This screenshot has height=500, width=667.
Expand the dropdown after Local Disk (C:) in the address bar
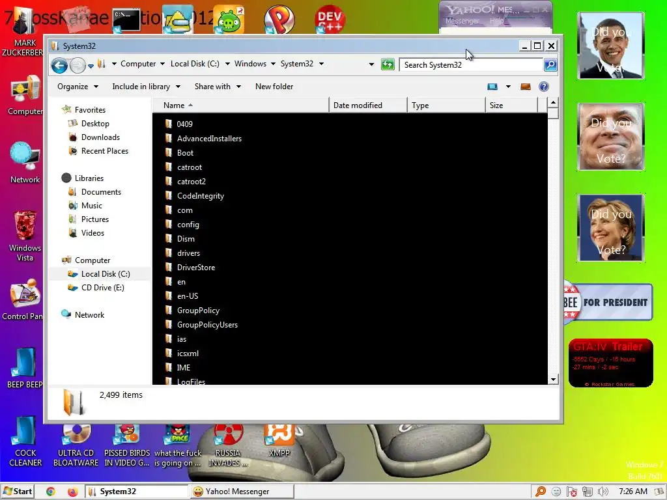coord(227,64)
